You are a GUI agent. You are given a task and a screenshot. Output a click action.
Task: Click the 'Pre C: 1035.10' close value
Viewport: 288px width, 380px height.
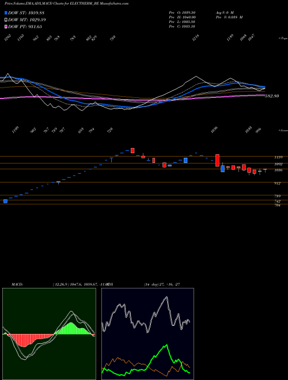(x=182, y=26)
